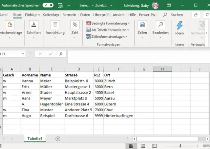The height and width of the screenshot is (149, 210).
Task: Open the Hilfe tab
Action: (x=132, y=15)
